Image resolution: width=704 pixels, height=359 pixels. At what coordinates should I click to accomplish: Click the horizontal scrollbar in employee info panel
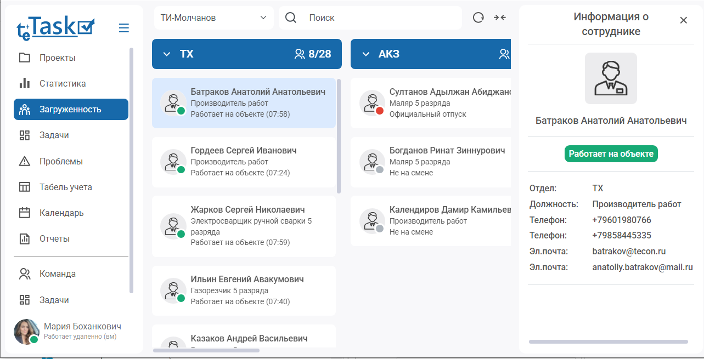pos(608,341)
